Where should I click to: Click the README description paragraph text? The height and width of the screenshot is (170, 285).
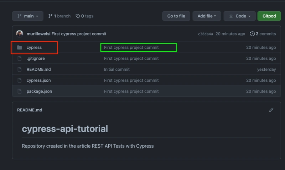point(88,146)
